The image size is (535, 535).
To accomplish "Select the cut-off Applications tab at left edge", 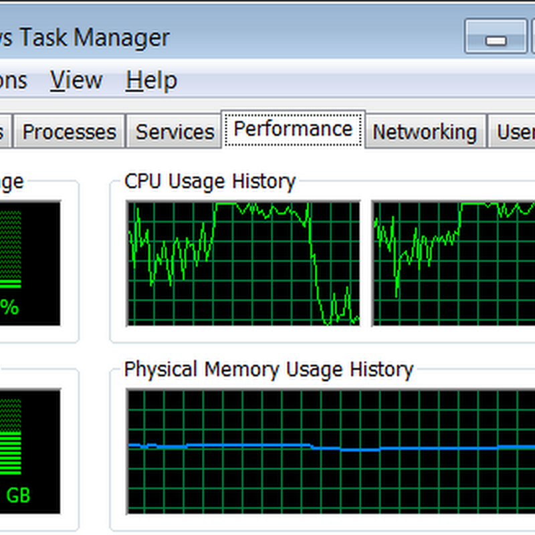I will (3, 132).
